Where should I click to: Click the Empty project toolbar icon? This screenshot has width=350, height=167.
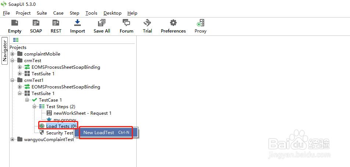point(15,23)
